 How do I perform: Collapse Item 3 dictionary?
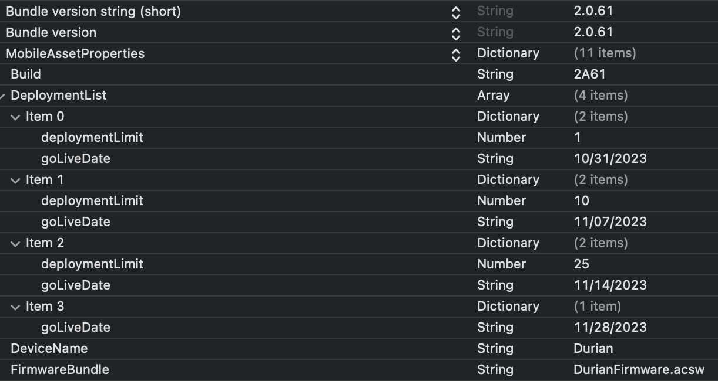click(15, 307)
